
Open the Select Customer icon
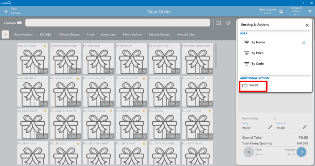[x=281, y=11]
